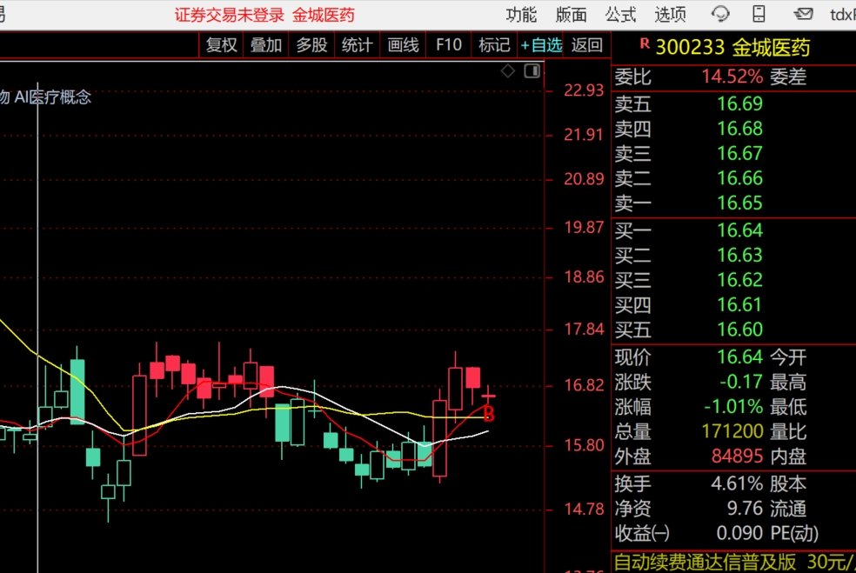Click the 买三 price 16.62
856x573 pixels.
(739, 280)
